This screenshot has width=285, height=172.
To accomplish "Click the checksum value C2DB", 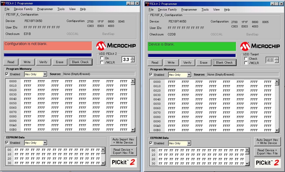I will [x=172, y=34].
